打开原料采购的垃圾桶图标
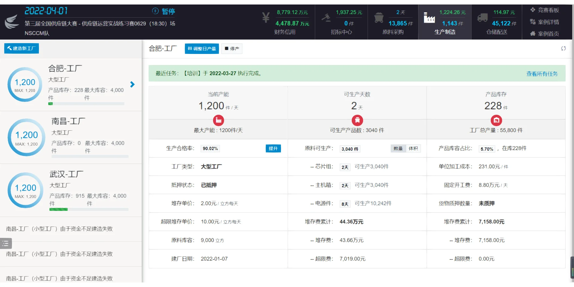 pyautogui.click(x=379, y=18)
